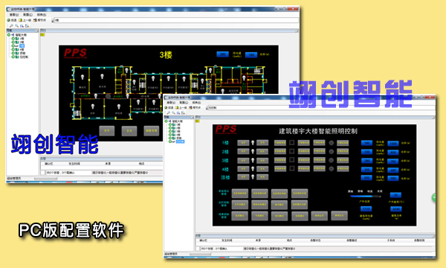Image resolution: width=446 pixels, height=268 pixels.
Task: Click the second magnifier zoom icon in the 3楼 window
Action: tap(17, 25)
